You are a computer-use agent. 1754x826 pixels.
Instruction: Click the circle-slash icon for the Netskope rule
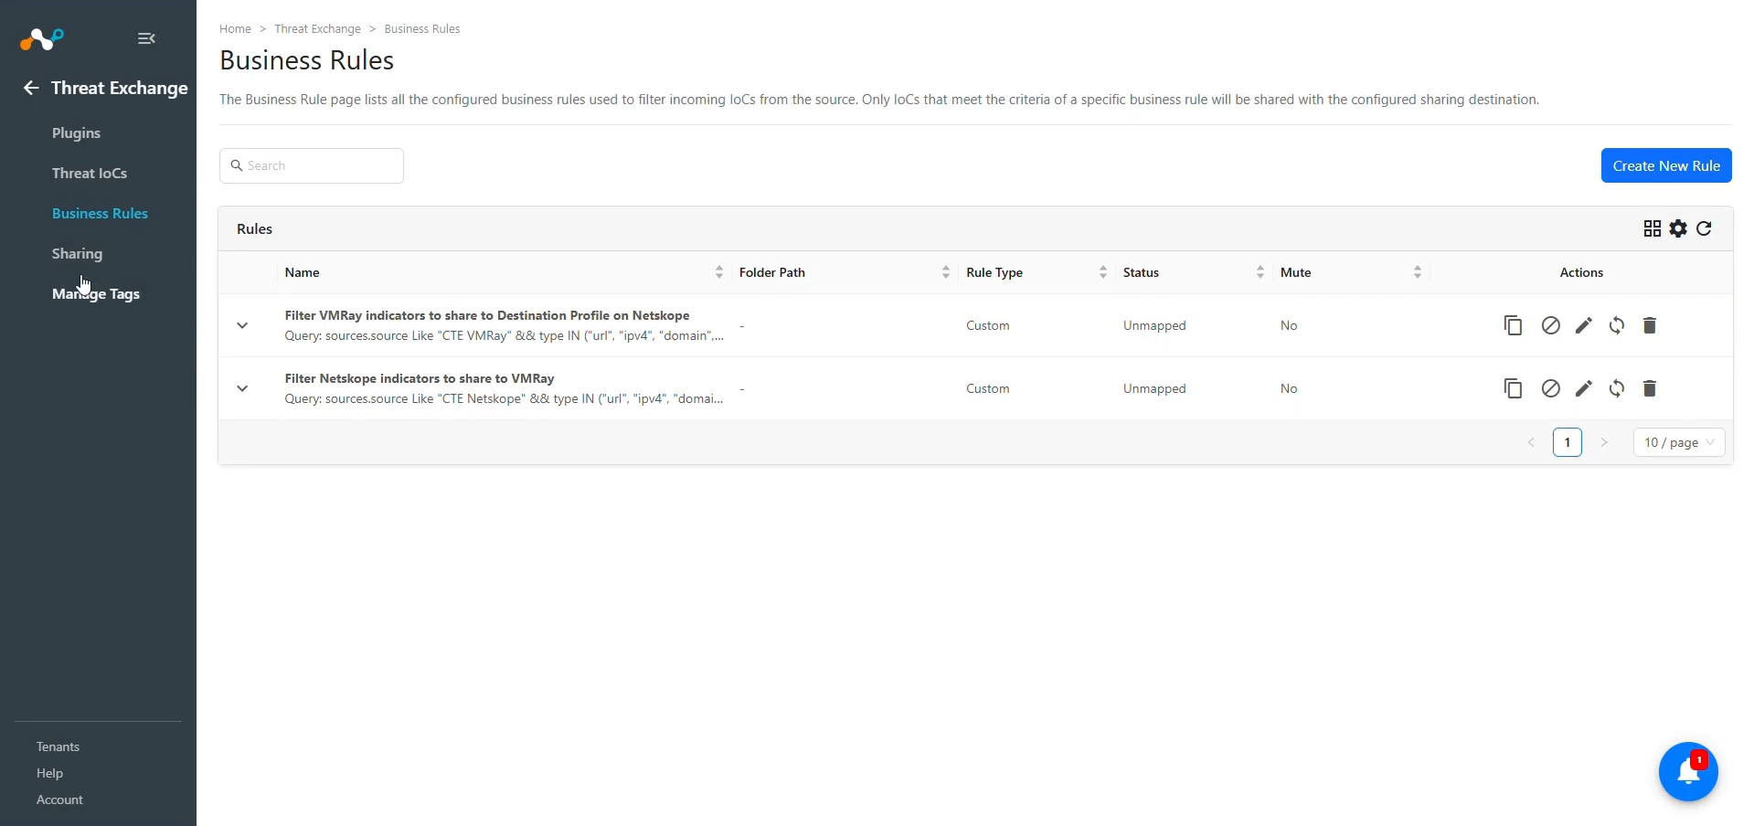1550,388
